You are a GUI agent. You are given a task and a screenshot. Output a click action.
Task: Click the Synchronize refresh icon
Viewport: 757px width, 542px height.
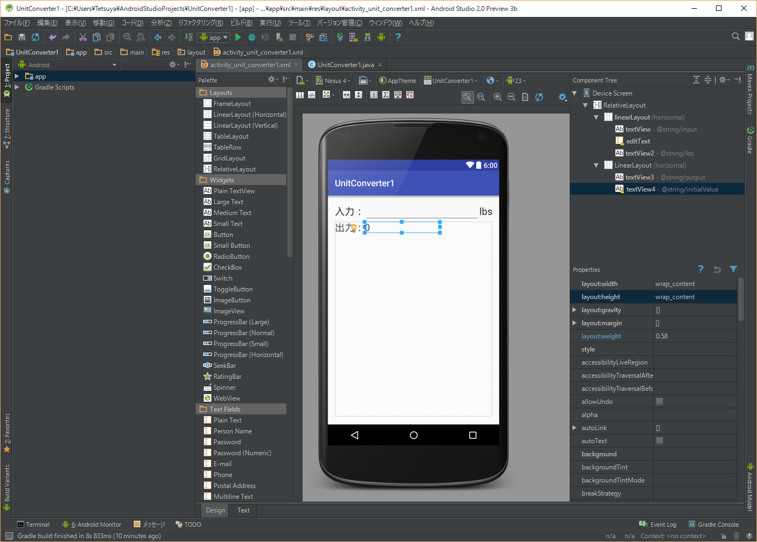tap(36, 37)
